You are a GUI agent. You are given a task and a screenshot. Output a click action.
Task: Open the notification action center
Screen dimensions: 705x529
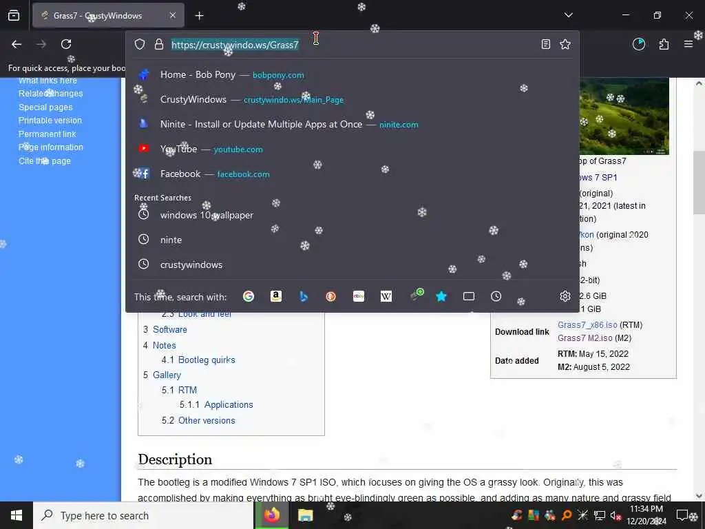click(682, 515)
